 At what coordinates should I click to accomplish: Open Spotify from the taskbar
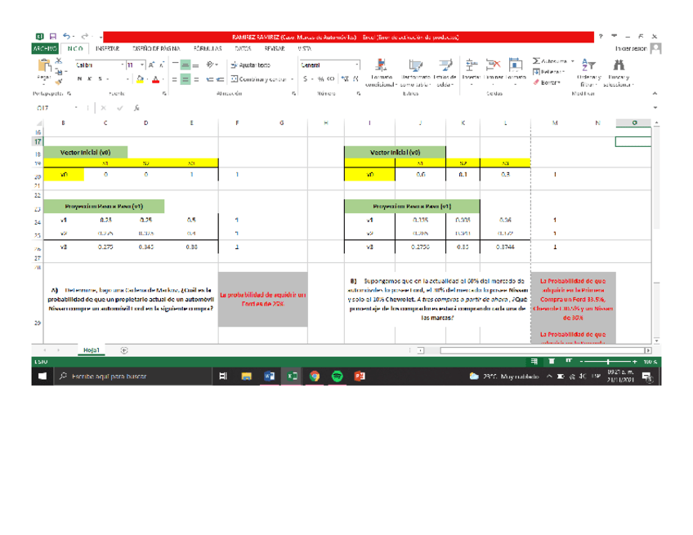338,377
